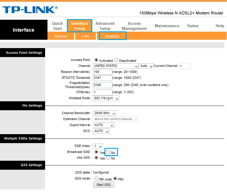Choose Yes for Use QSS
The image size is (227, 193).
coord(96,158)
